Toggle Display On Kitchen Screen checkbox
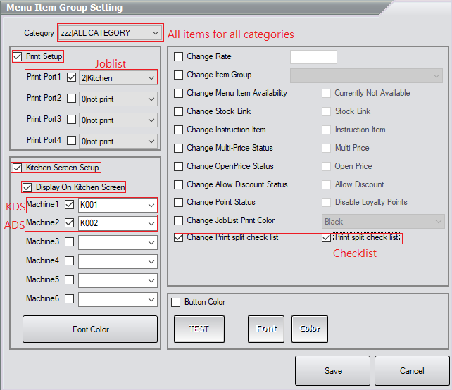Image resolution: width=452 pixels, height=390 pixels. coord(27,188)
